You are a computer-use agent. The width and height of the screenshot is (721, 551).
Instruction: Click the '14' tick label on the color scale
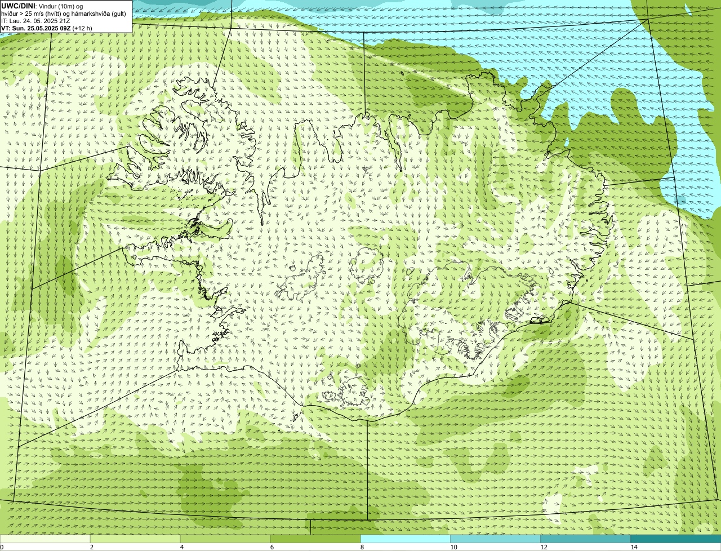[634, 547]
